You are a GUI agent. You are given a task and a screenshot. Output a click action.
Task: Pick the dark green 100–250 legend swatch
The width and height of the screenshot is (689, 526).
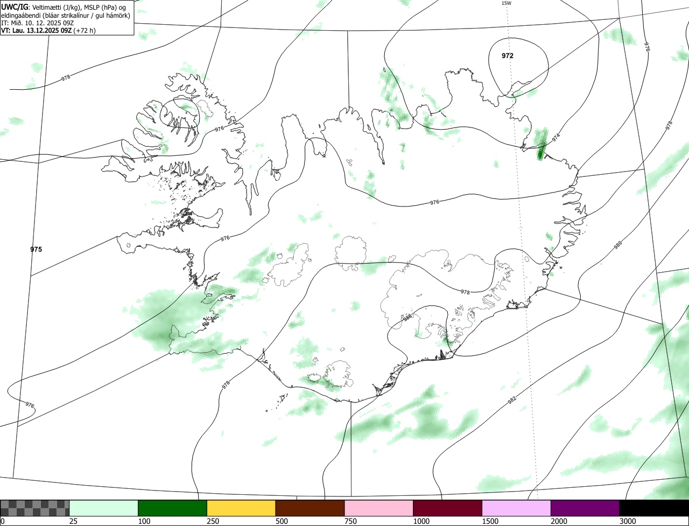pyautogui.click(x=173, y=508)
